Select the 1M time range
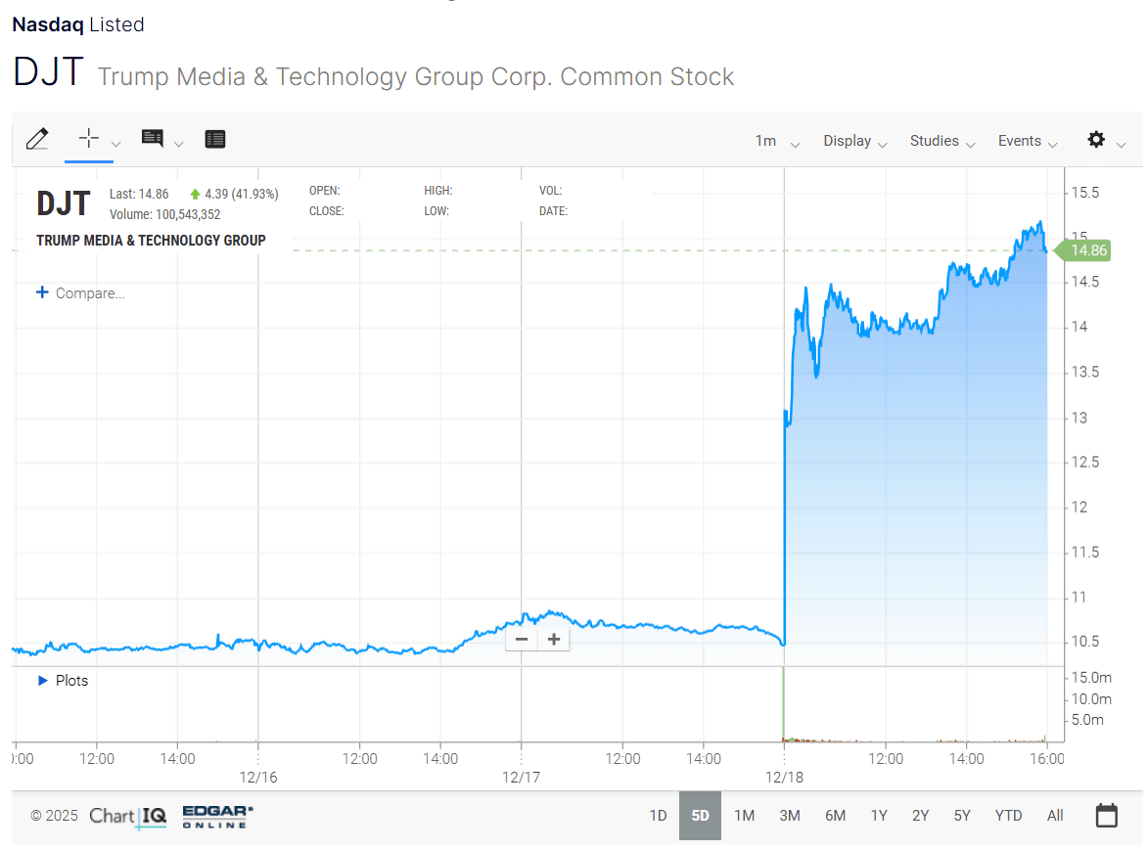Screen dimensions: 1148x850 pos(744,815)
